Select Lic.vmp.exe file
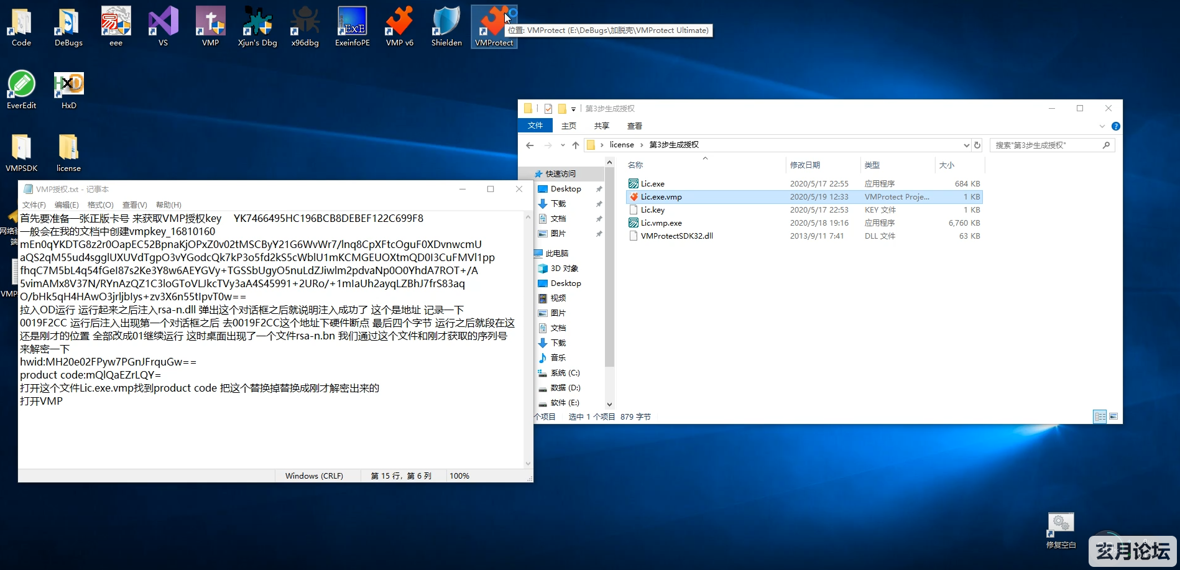This screenshot has height=570, width=1180. (x=804, y=223)
